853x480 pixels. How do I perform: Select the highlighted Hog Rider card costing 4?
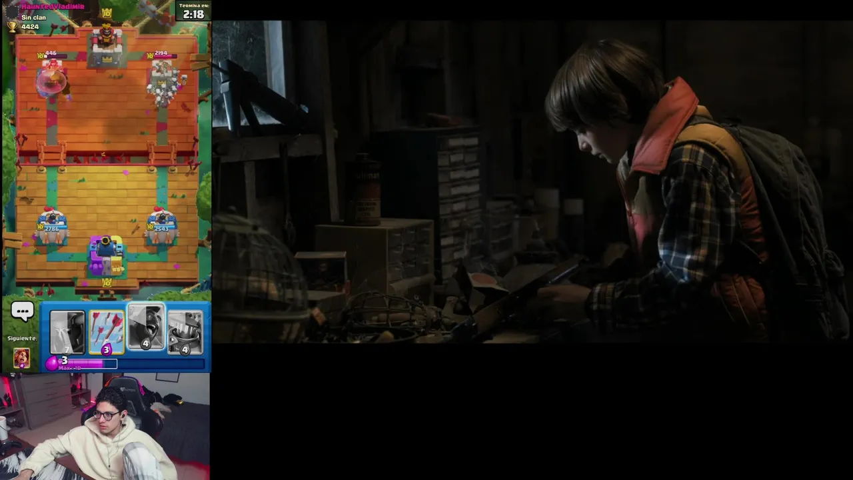point(146,327)
